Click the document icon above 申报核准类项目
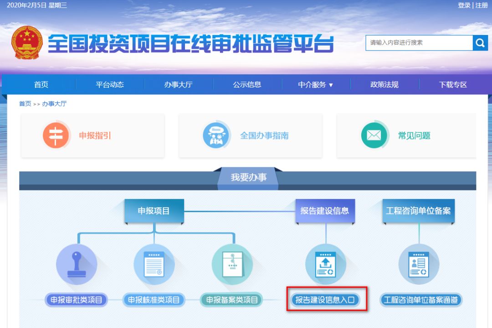 point(154,265)
